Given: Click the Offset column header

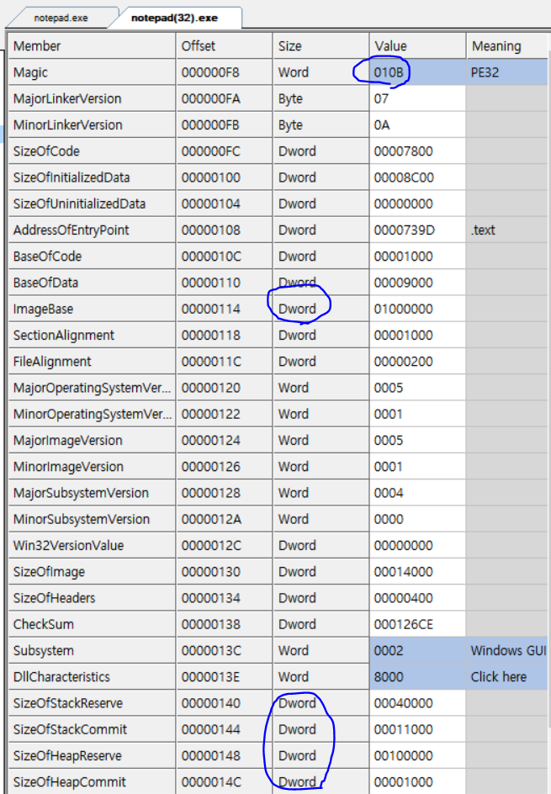Looking at the screenshot, I should pos(224,46).
